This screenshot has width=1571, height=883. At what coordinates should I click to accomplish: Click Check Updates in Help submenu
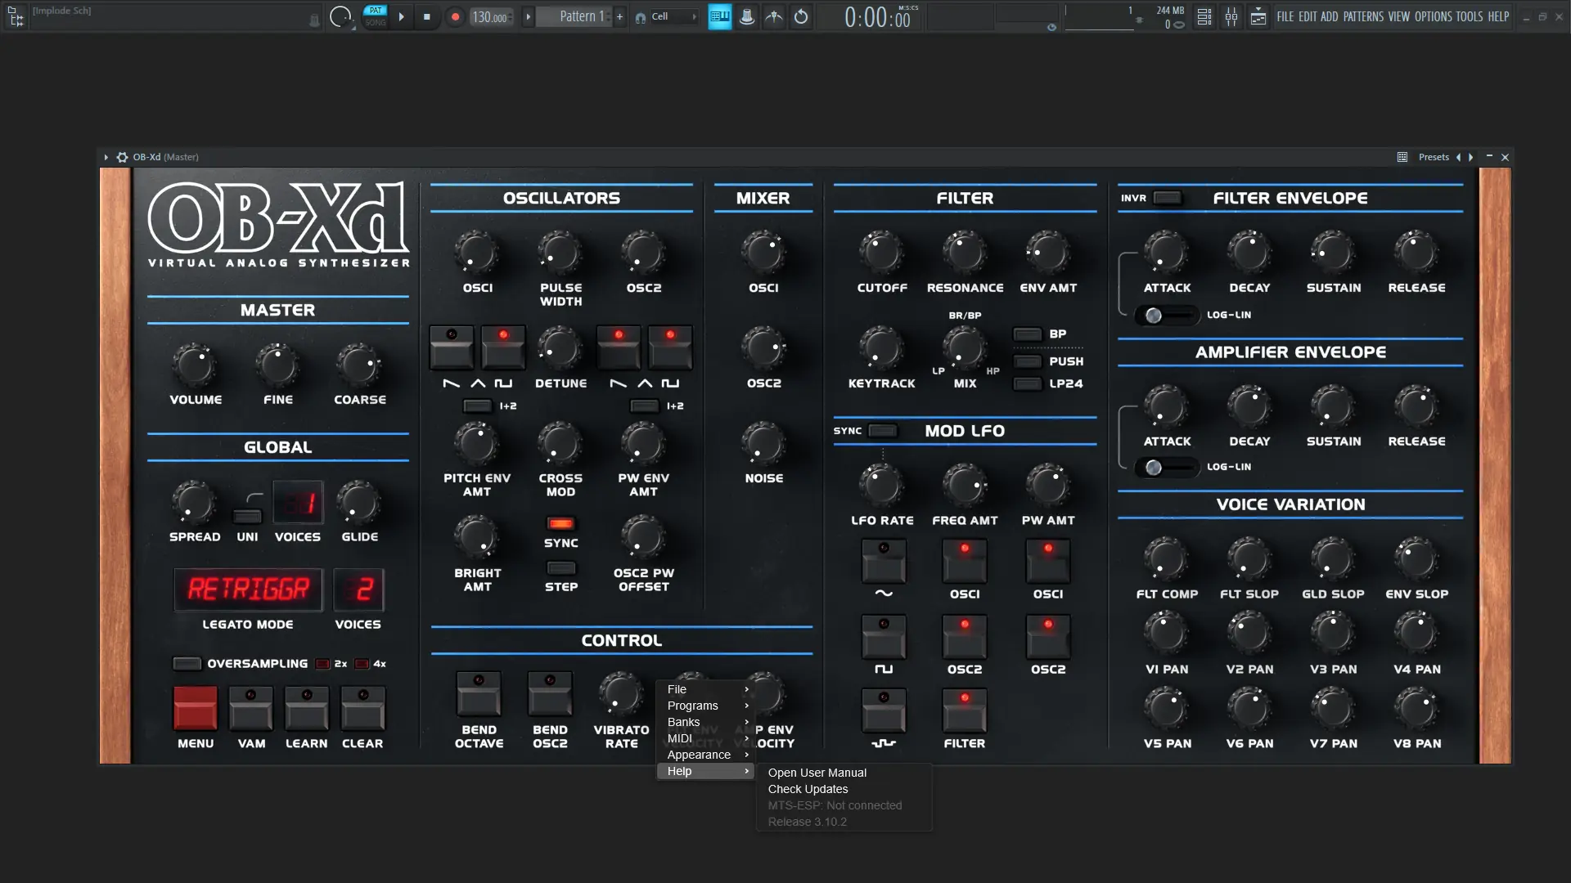(x=808, y=789)
